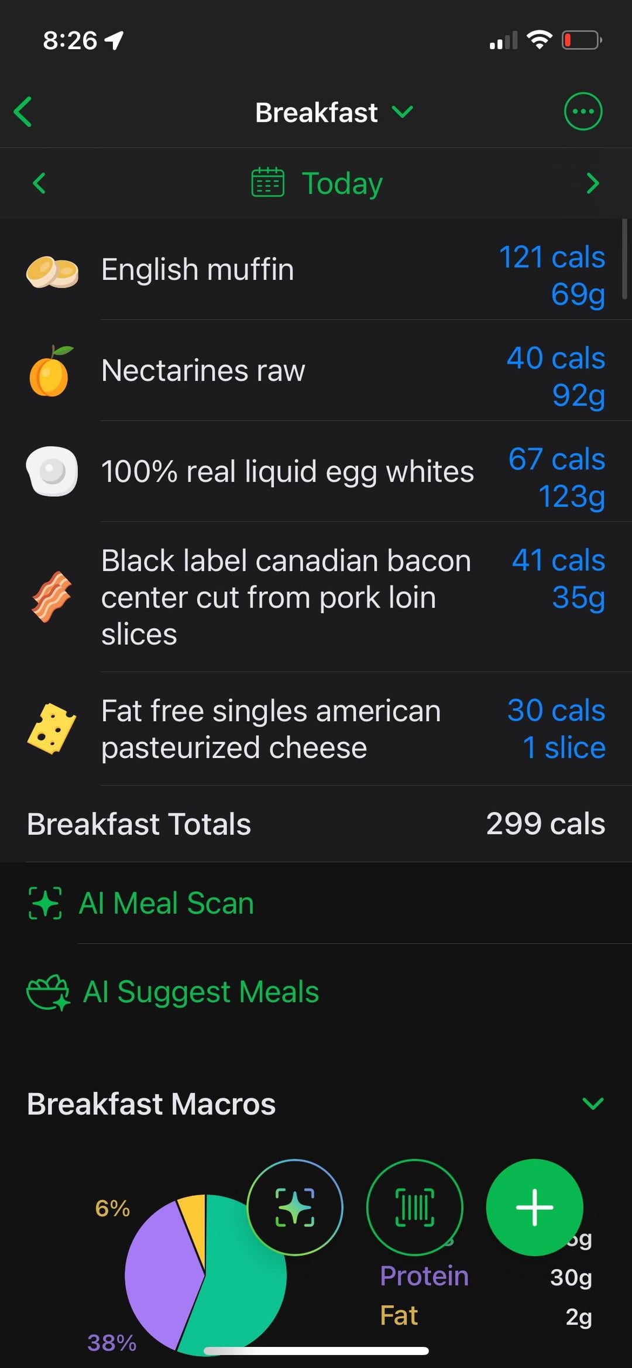Collapse the Breakfast Macros section
Viewport: 632px width, 1368px height.
(x=592, y=1104)
